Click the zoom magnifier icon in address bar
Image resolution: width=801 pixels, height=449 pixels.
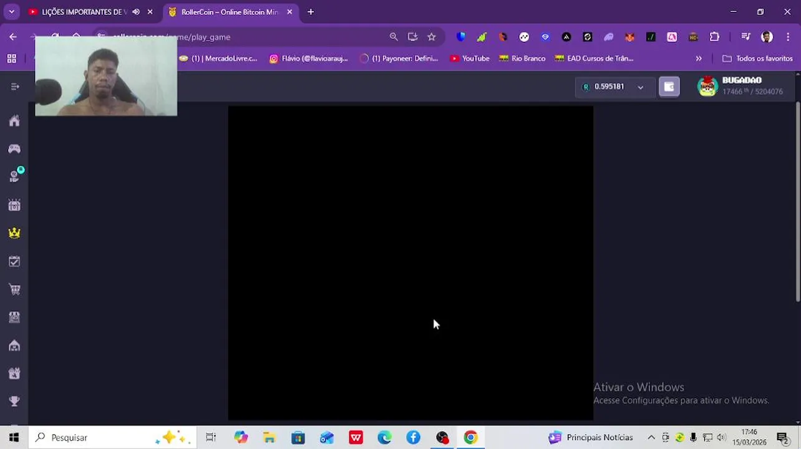394,37
